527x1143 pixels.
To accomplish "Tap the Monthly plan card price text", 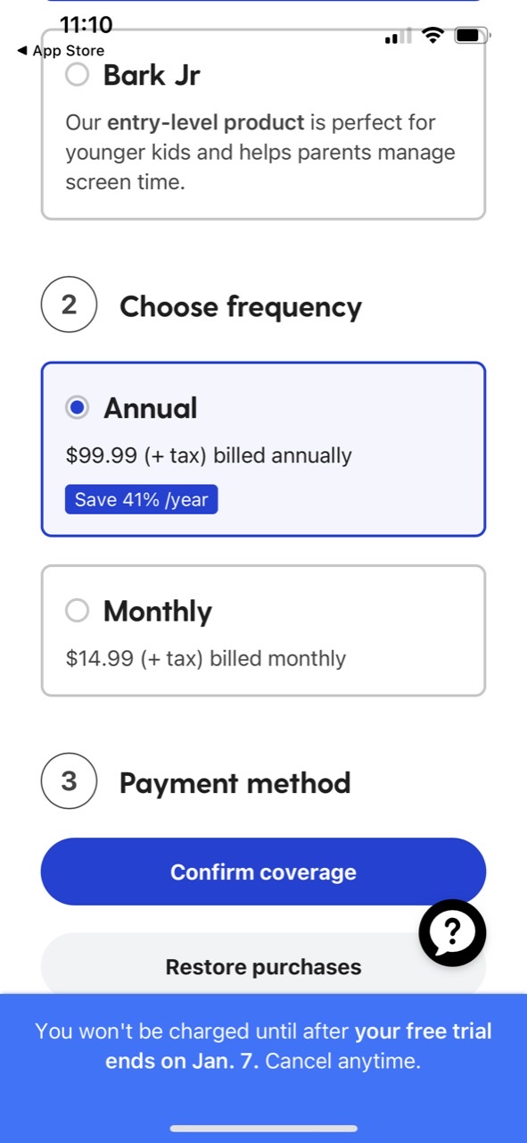I will click(x=206, y=659).
